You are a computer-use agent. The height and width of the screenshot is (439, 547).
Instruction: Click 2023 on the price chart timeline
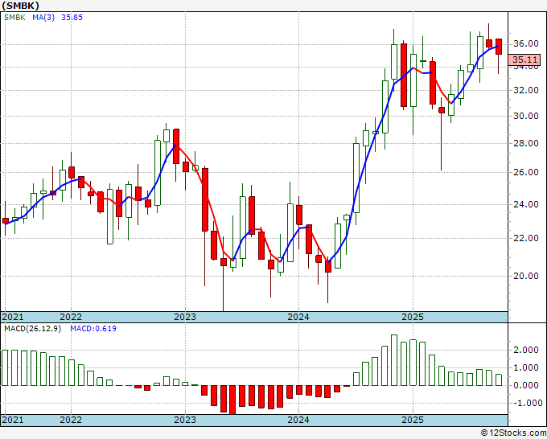click(185, 317)
